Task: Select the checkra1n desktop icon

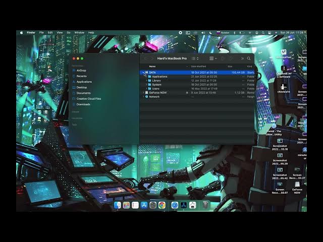Action: pos(284,88)
